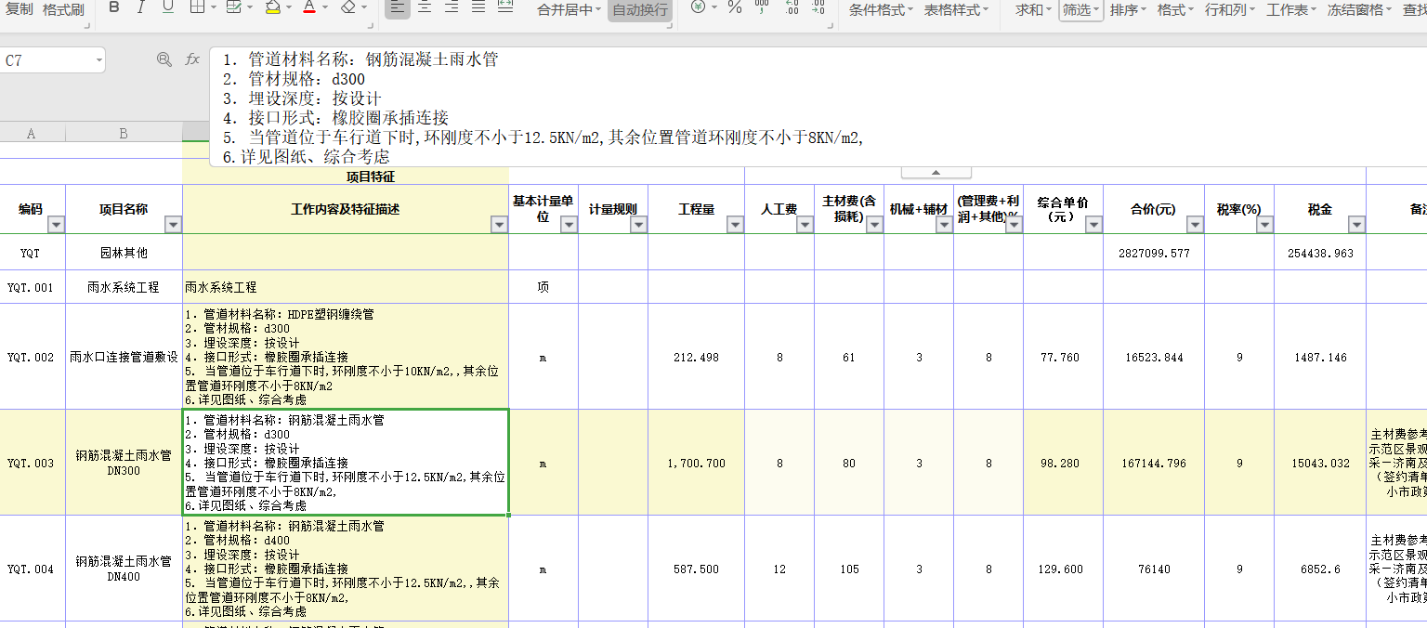Align text center

(x=425, y=7)
